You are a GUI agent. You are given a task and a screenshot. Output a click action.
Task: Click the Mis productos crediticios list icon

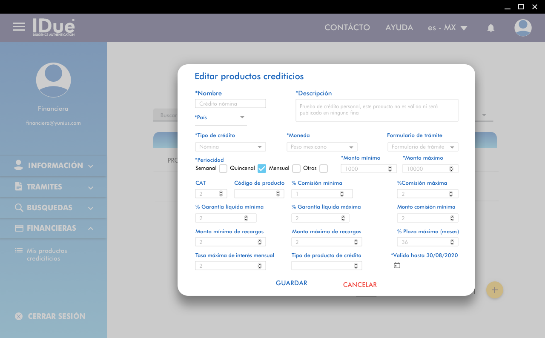click(19, 251)
